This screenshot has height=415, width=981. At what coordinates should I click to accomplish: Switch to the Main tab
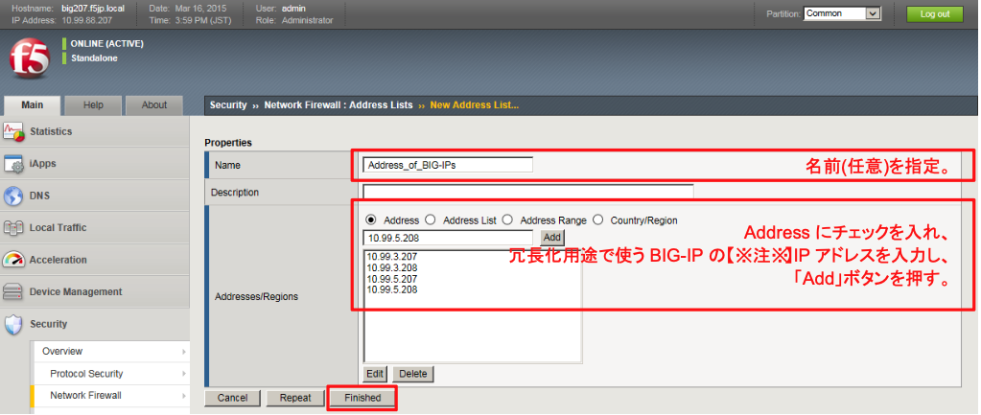[32, 105]
